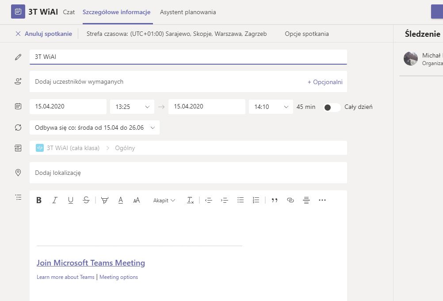
Task: Open the Akapit paragraph style dropdown
Action: click(164, 200)
